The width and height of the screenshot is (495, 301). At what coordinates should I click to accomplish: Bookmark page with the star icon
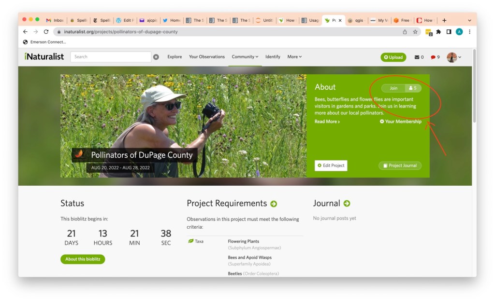[415, 32]
